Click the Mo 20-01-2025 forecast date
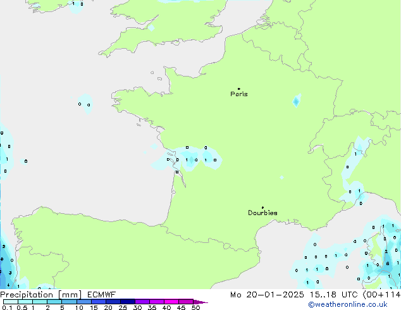 (x=267, y=295)
